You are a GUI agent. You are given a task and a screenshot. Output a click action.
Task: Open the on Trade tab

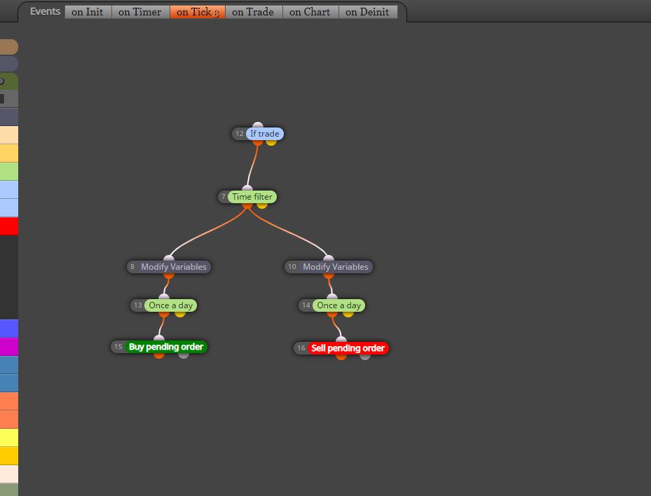coord(253,12)
